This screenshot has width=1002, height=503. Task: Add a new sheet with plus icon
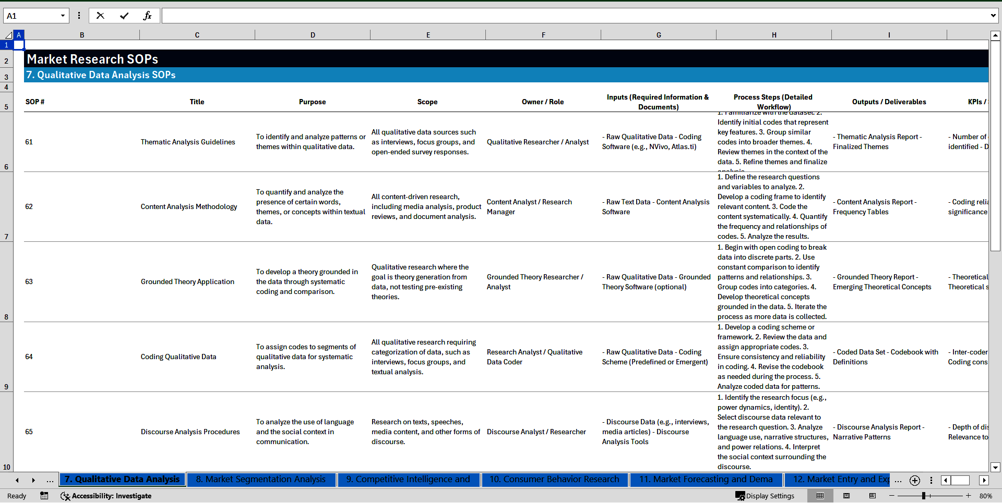pos(914,480)
